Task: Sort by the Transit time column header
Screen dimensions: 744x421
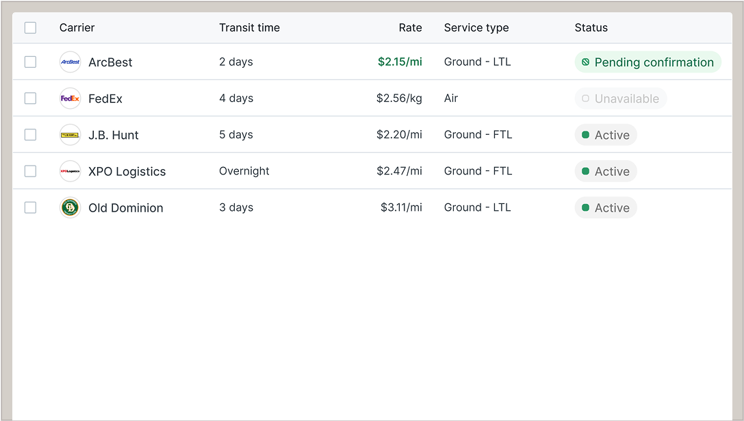Action: pos(249,28)
